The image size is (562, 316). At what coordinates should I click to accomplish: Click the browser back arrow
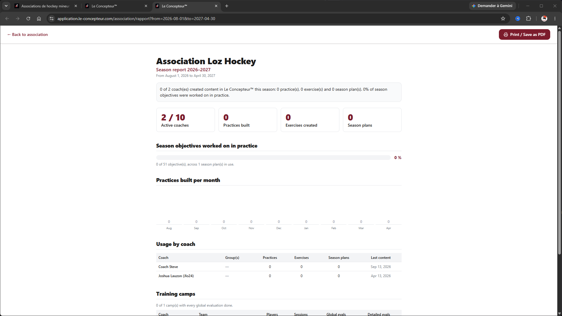[x=7, y=19]
